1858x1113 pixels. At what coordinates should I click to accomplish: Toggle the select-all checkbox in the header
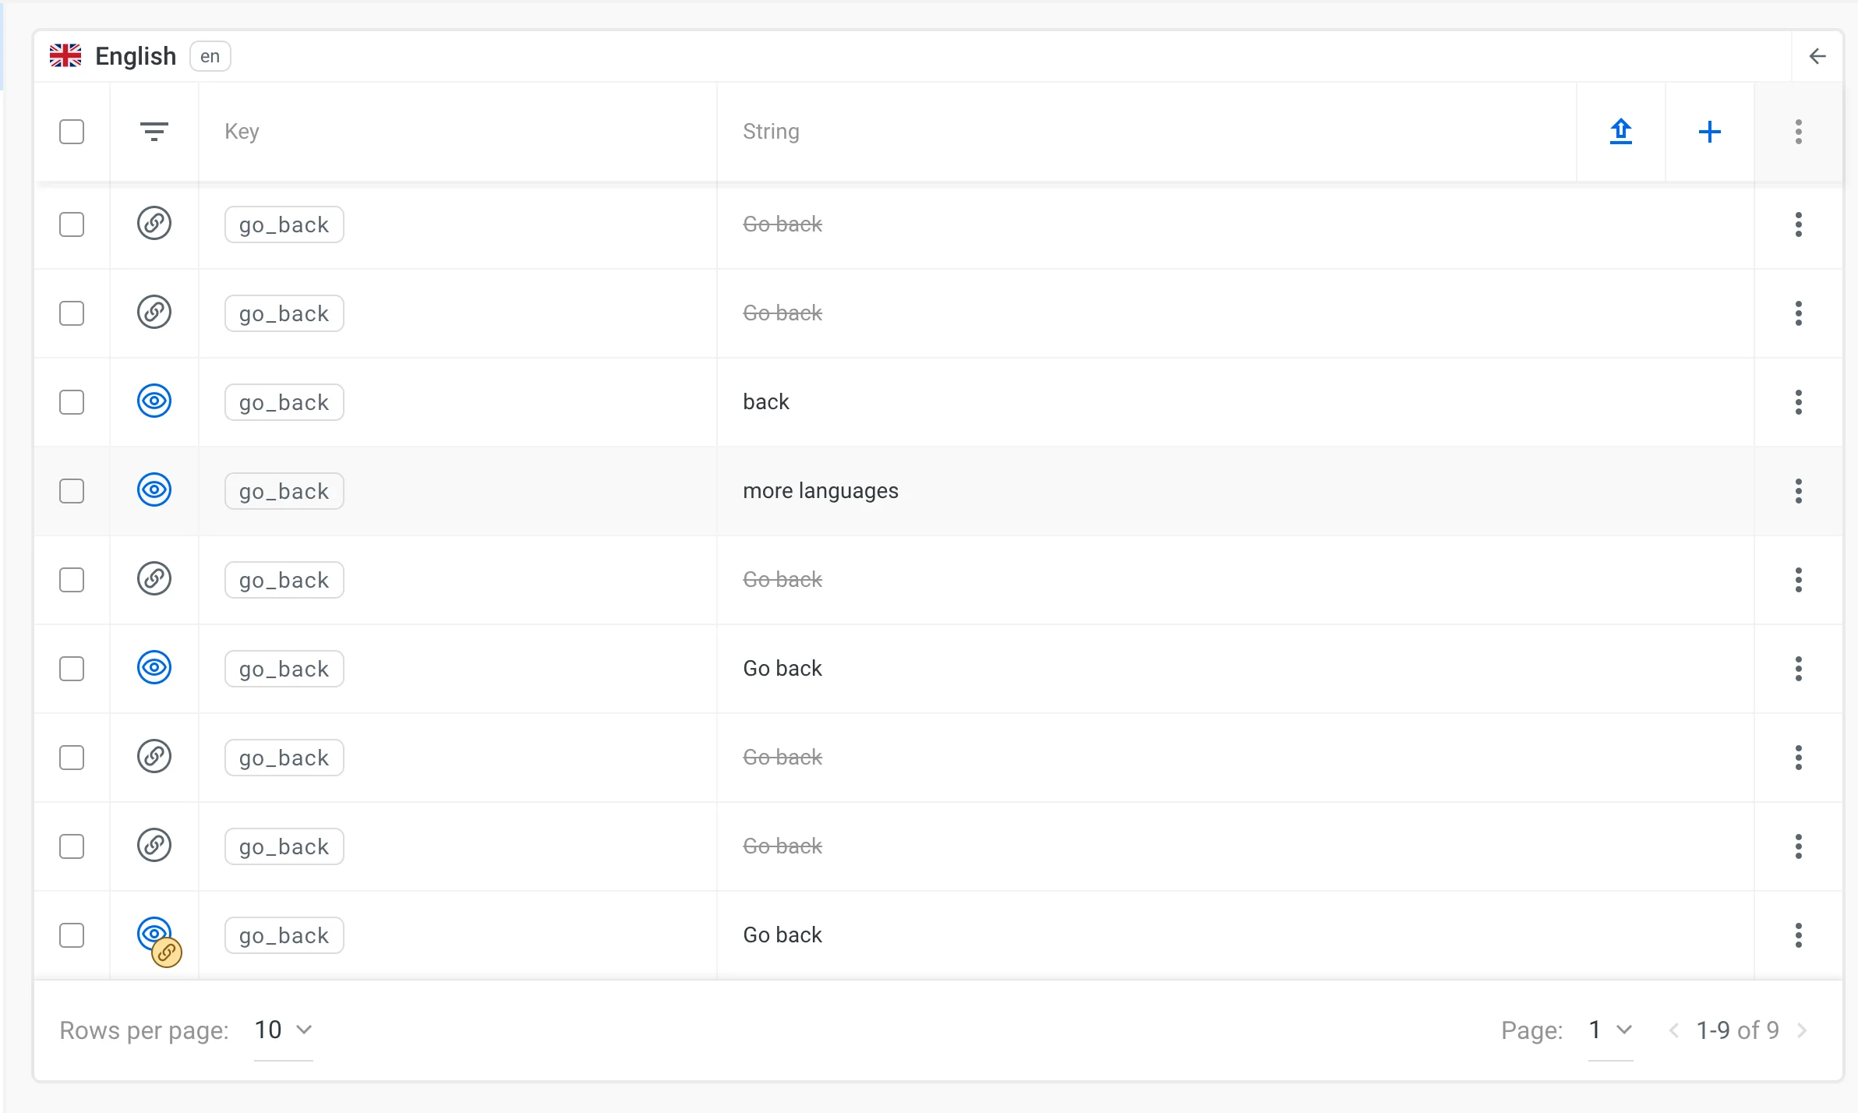[72, 132]
